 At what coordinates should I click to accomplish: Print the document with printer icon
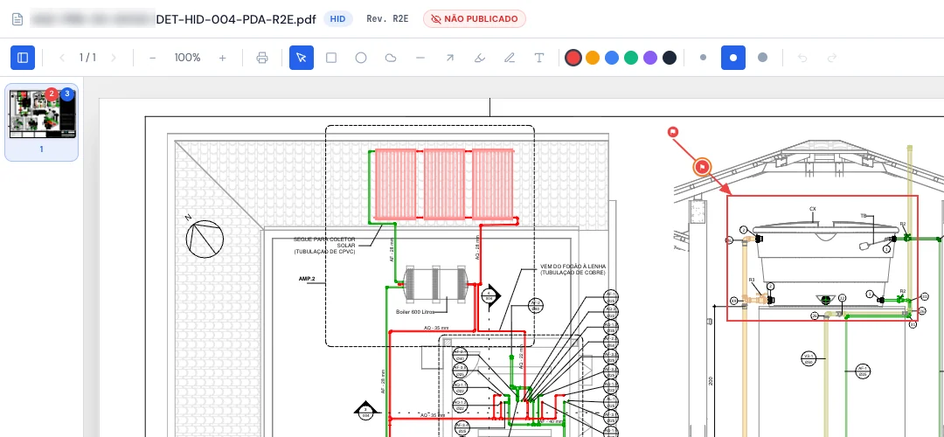click(x=262, y=58)
